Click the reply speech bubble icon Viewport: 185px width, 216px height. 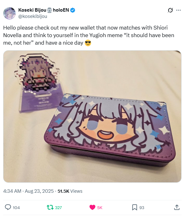pyautogui.click(x=8, y=207)
